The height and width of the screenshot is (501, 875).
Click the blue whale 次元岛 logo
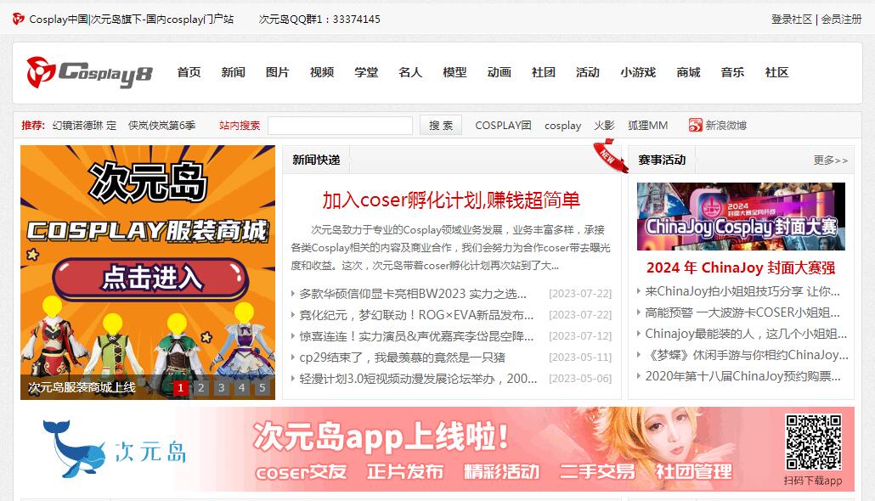click(x=115, y=450)
